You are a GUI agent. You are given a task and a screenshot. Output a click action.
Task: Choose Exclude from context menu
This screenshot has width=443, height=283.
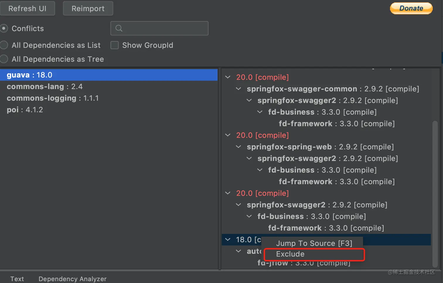tap(314, 254)
